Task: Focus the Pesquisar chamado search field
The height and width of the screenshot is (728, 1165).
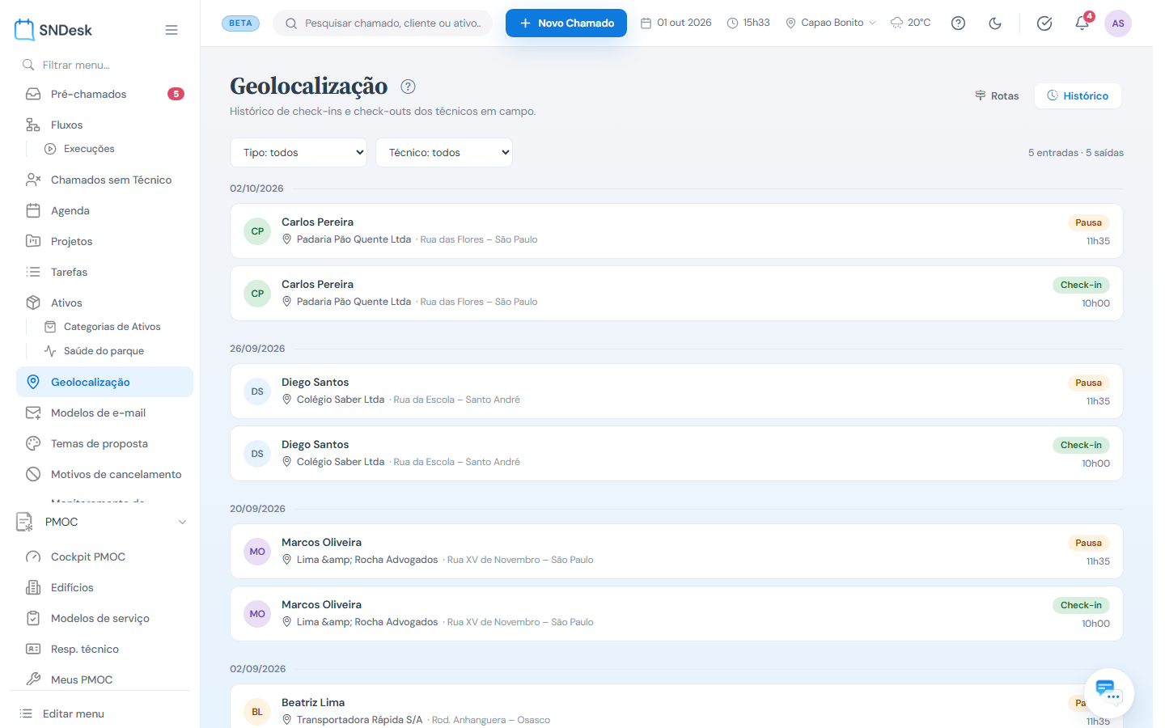Action: point(383,23)
